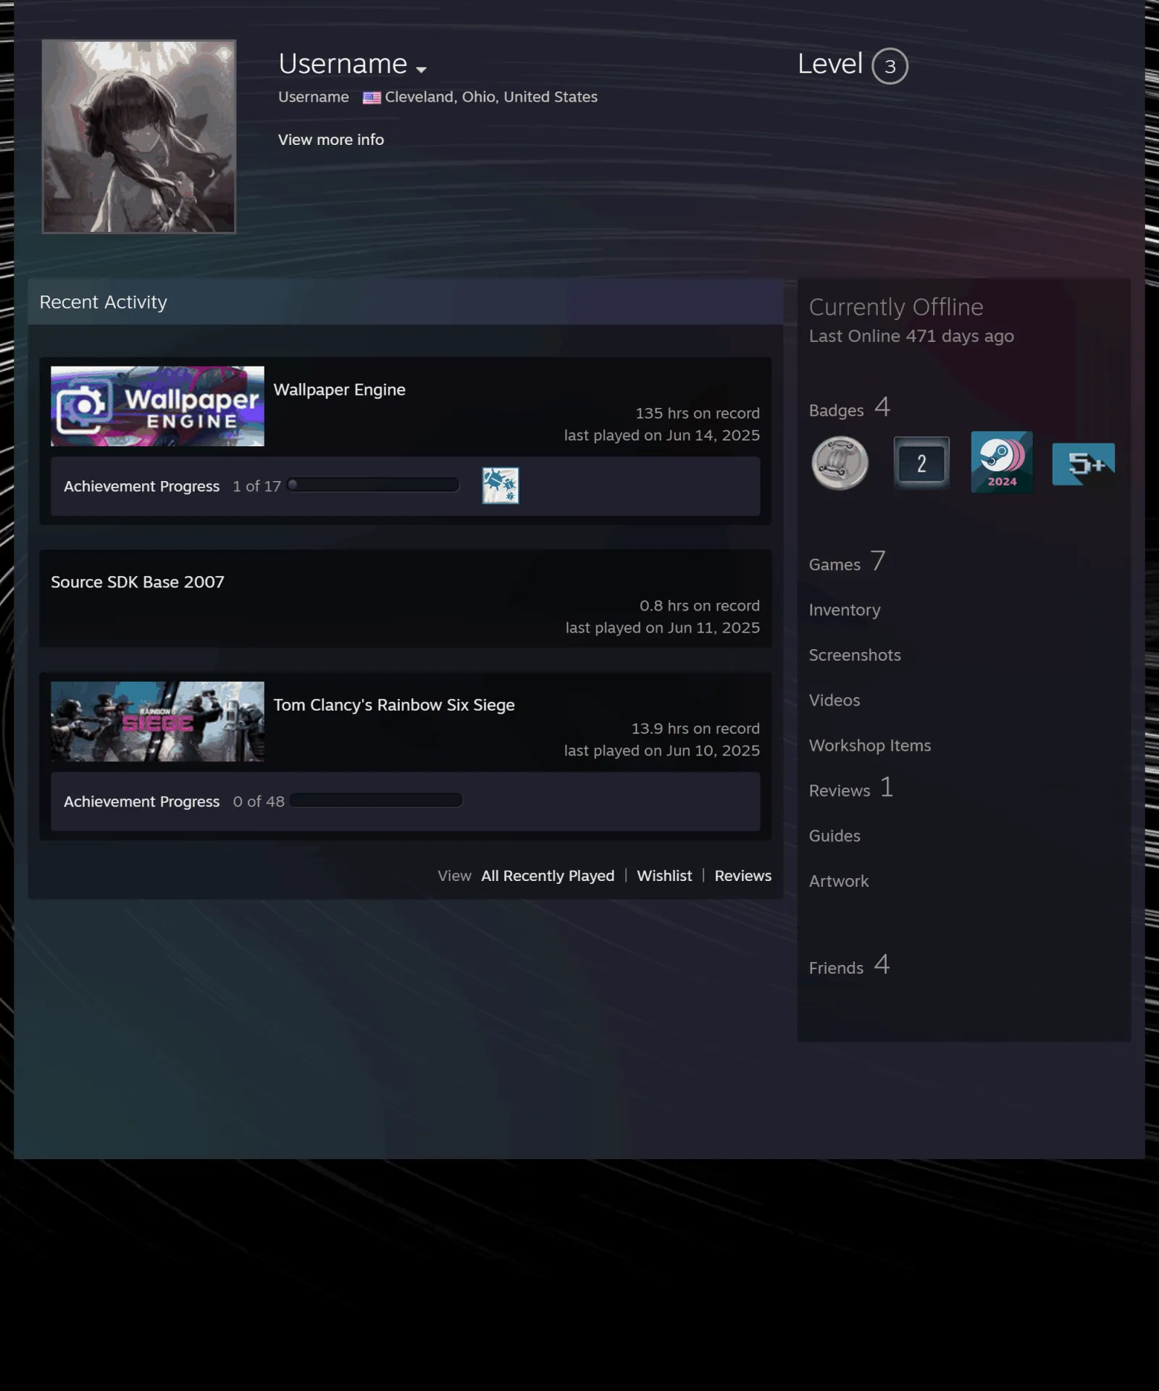Open All Recently Played games

(548, 876)
